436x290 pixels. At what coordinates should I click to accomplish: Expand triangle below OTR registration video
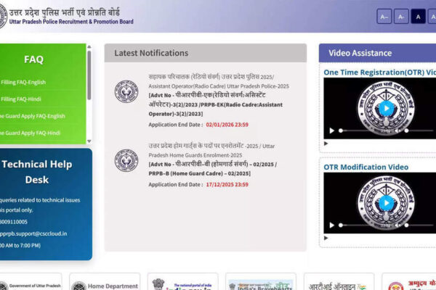[x=326, y=144]
